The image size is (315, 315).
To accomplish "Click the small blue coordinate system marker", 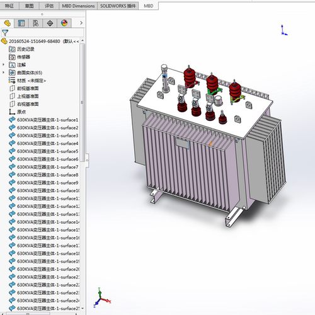I will pos(284,30).
